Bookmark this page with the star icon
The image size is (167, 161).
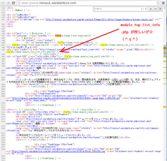158,3
